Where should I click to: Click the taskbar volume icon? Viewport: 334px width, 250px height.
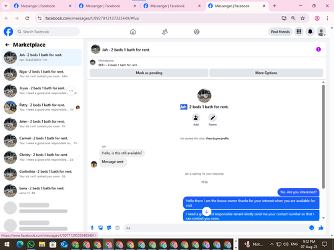tap(286, 245)
